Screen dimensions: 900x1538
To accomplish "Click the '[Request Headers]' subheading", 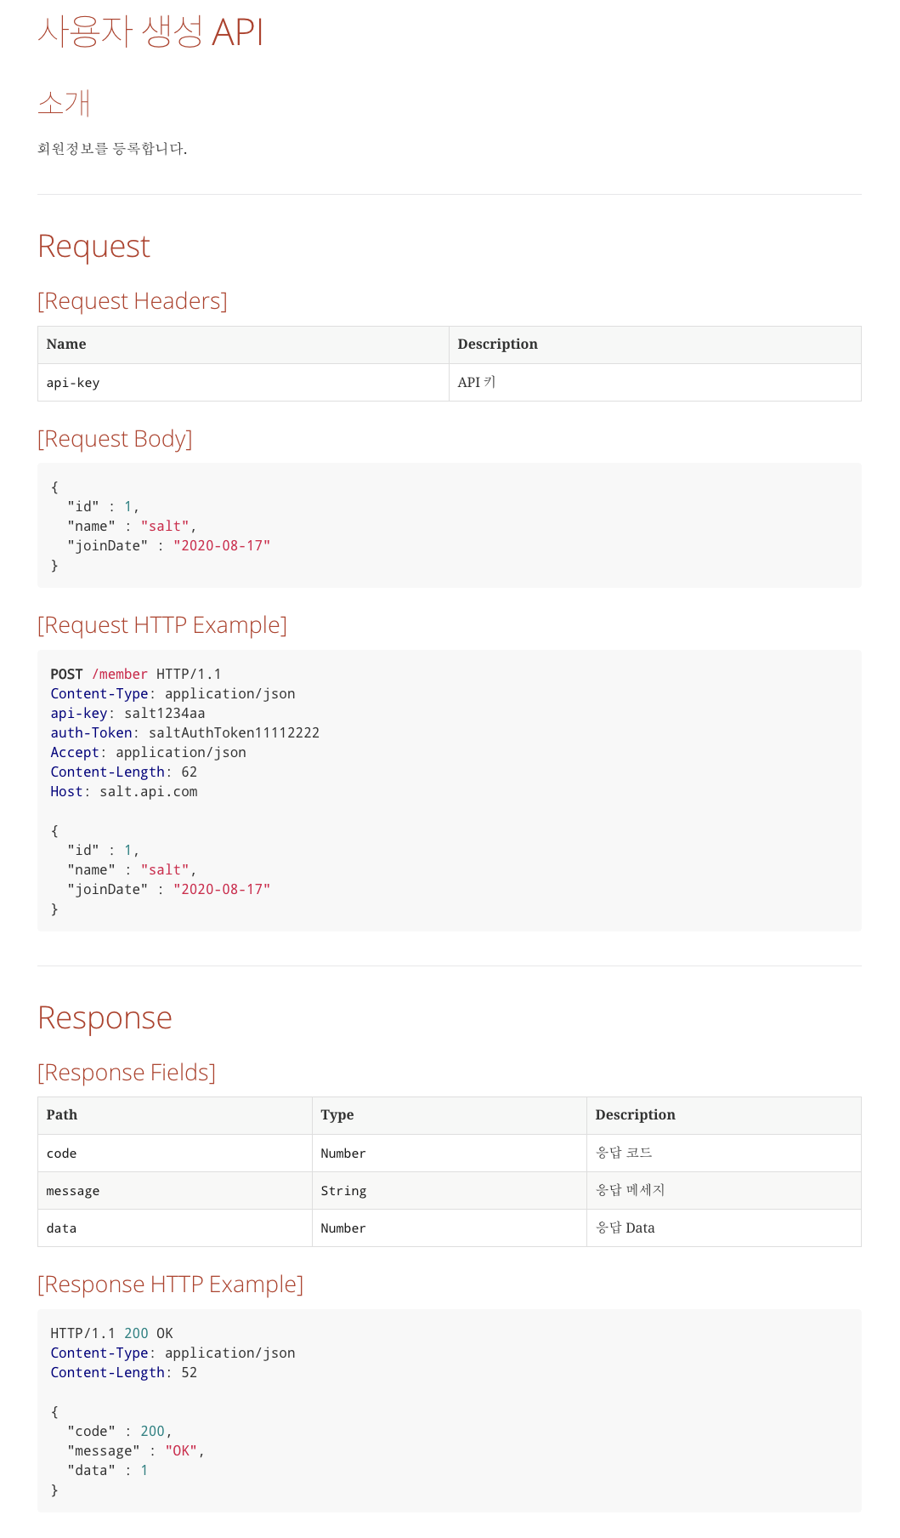I will (x=133, y=301).
